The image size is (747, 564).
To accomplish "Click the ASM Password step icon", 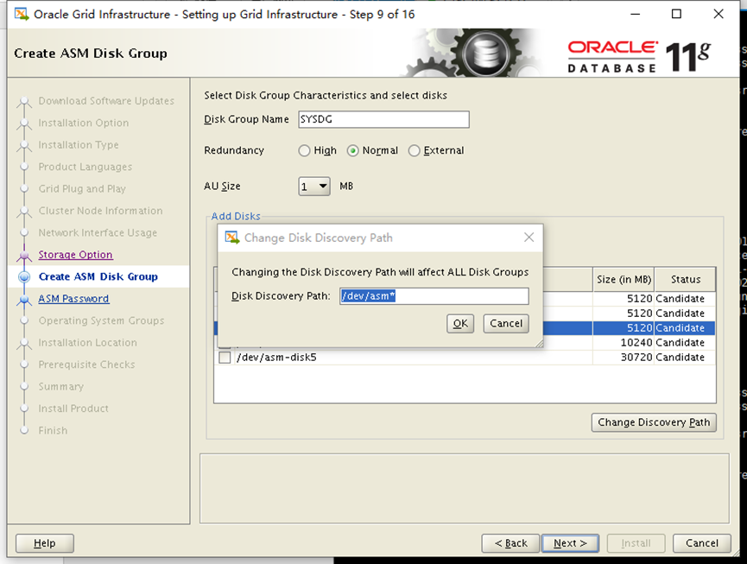I will pyautogui.click(x=24, y=299).
